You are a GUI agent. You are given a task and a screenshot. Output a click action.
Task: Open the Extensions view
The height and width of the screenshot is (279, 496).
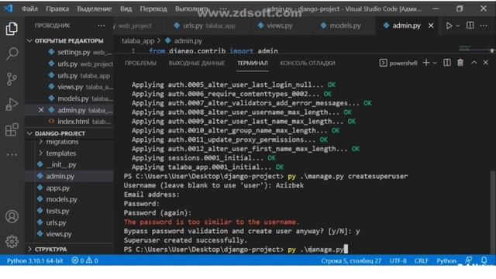12,129
